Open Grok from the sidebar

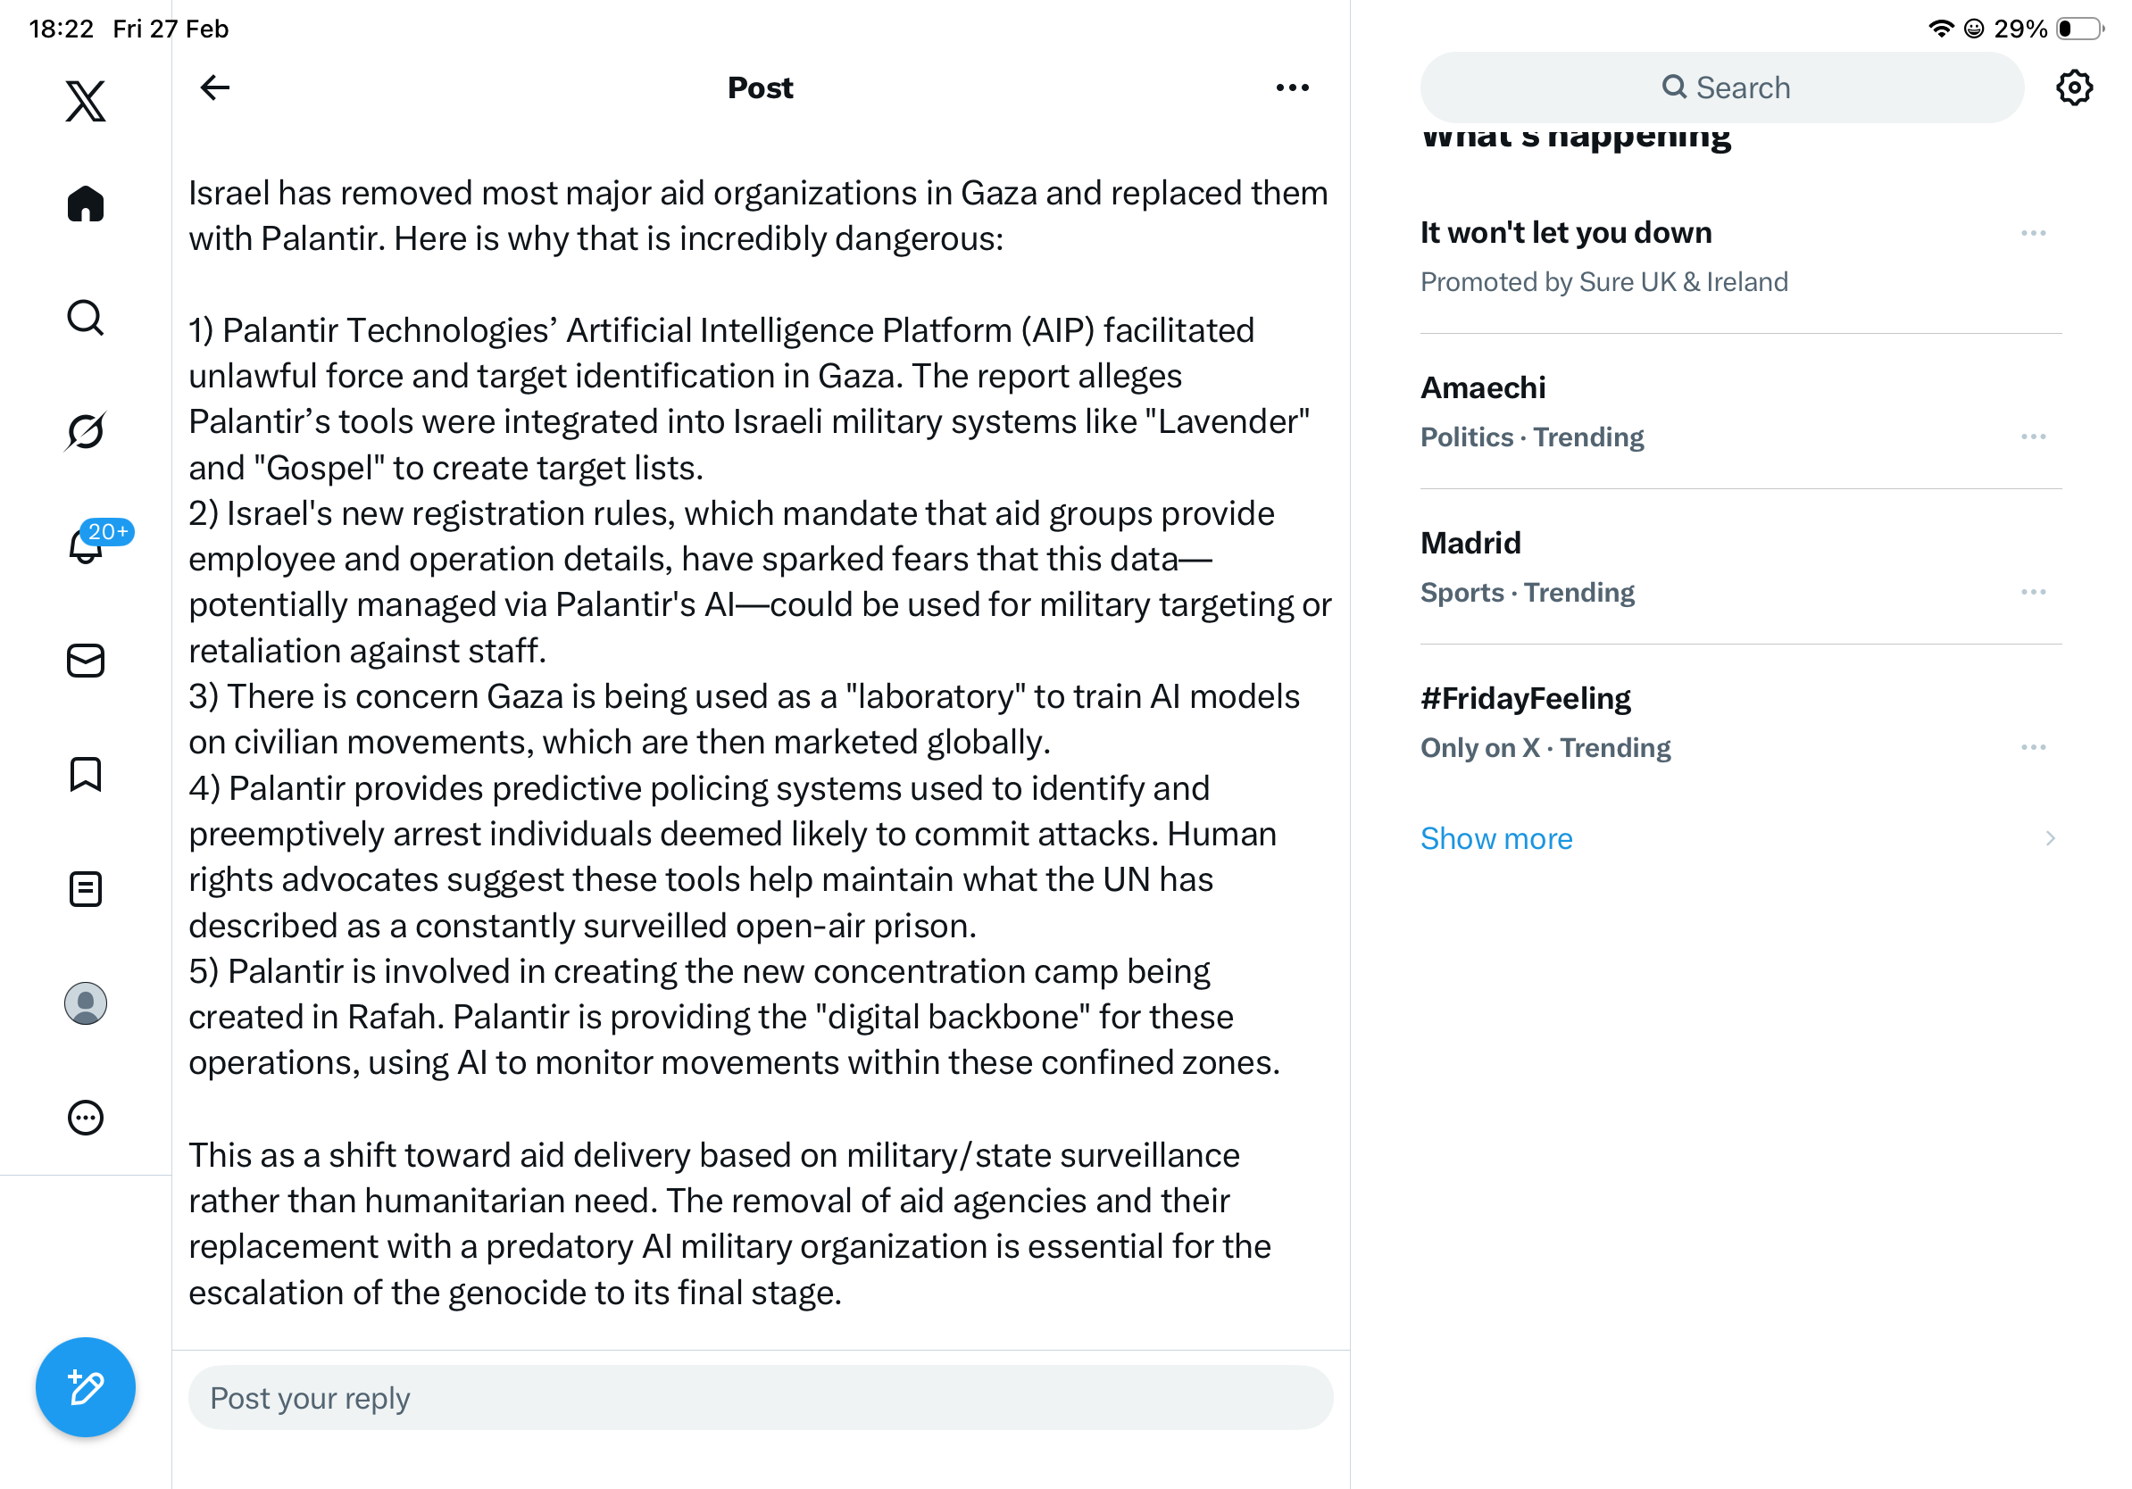point(86,431)
